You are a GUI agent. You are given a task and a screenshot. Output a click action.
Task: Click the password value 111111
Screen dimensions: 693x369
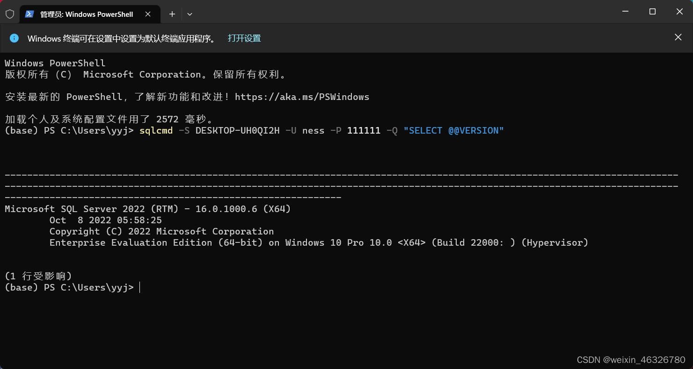point(364,130)
